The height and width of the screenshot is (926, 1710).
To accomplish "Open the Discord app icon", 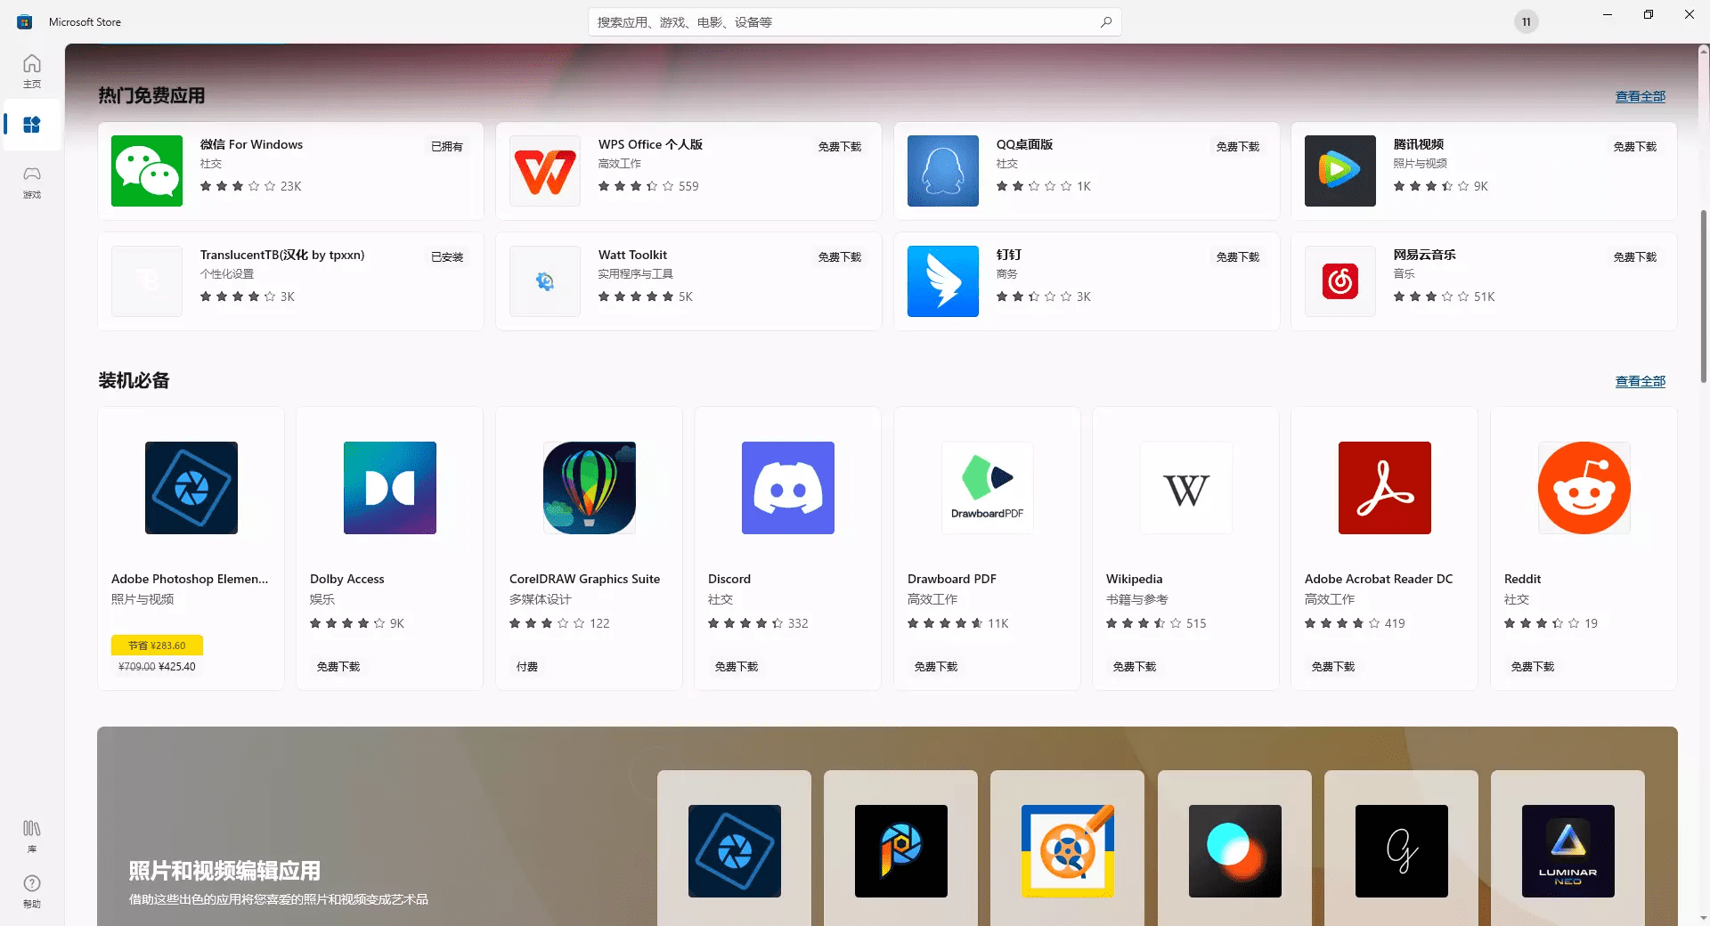I will (x=788, y=488).
